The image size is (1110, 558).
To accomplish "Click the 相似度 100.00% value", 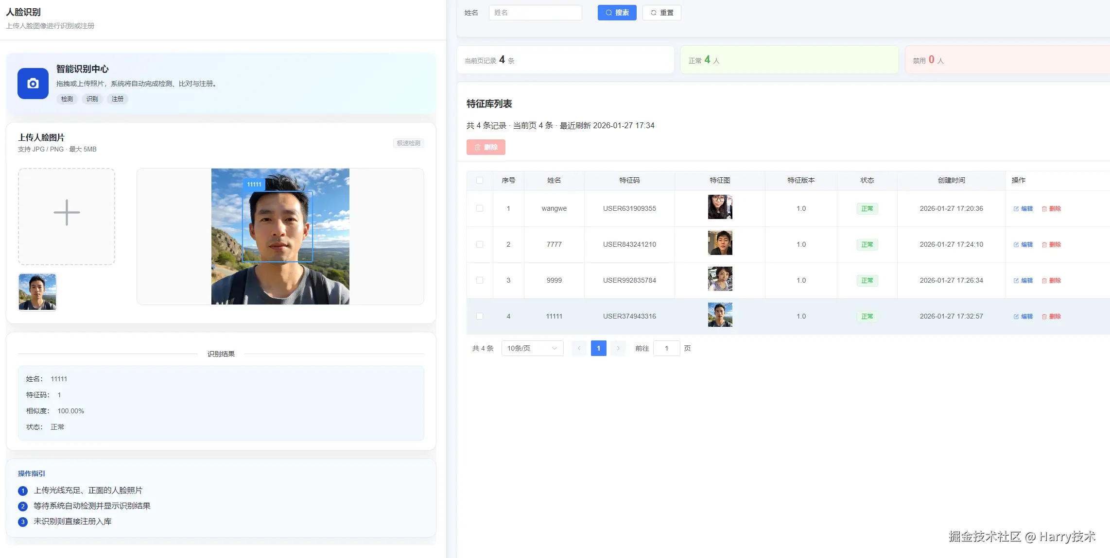I will pos(70,411).
